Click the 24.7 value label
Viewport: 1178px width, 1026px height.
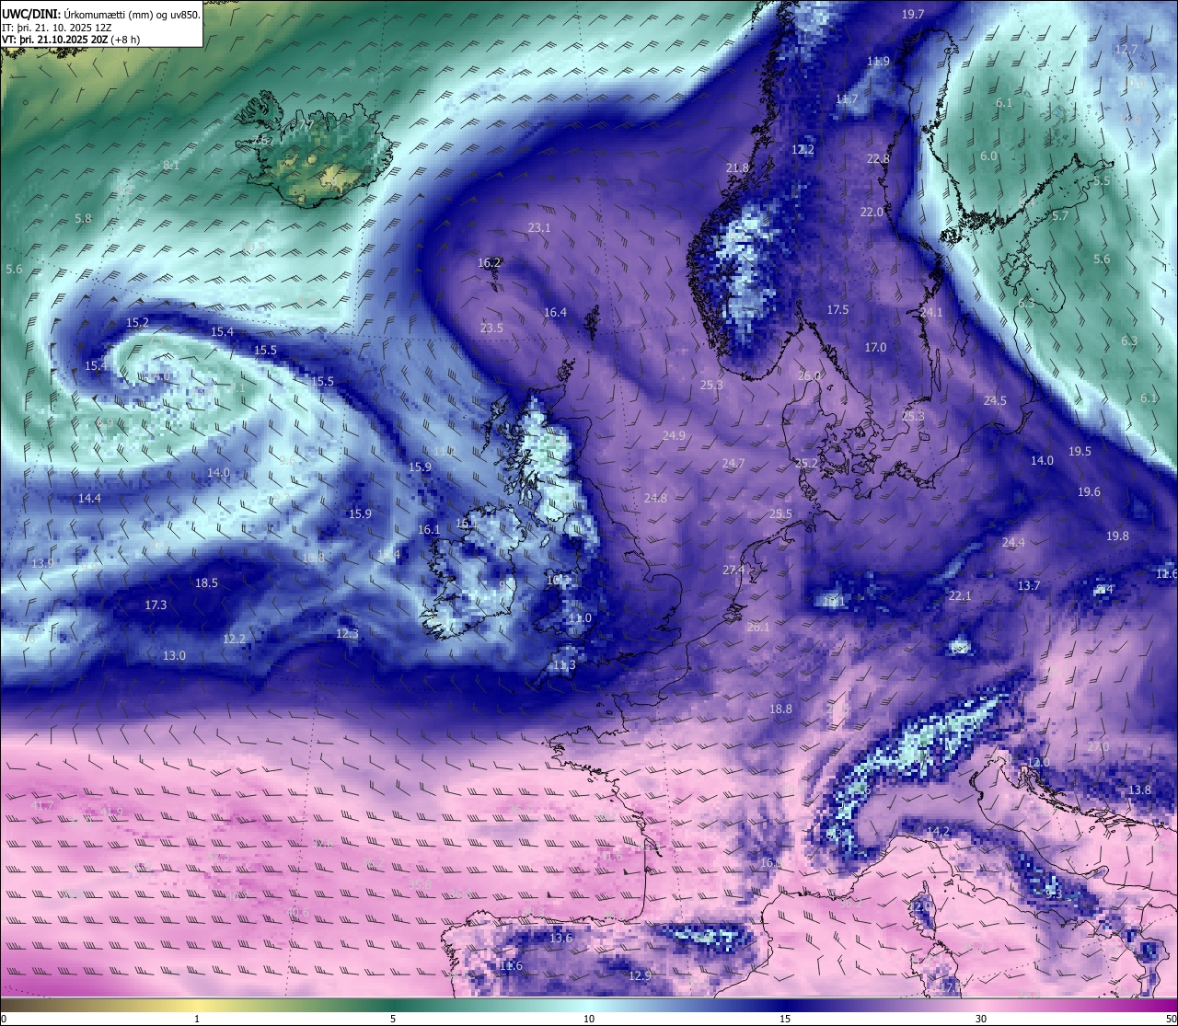(x=733, y=463)
